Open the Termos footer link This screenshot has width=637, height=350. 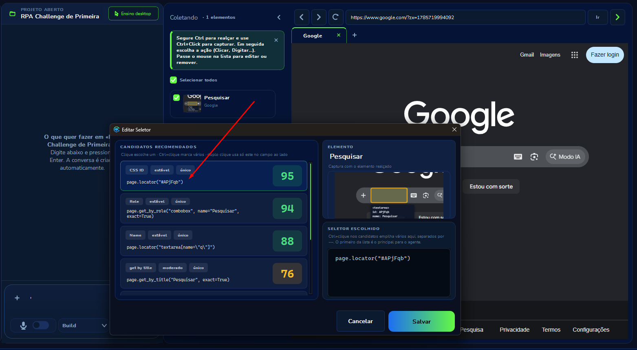point(551,330)
